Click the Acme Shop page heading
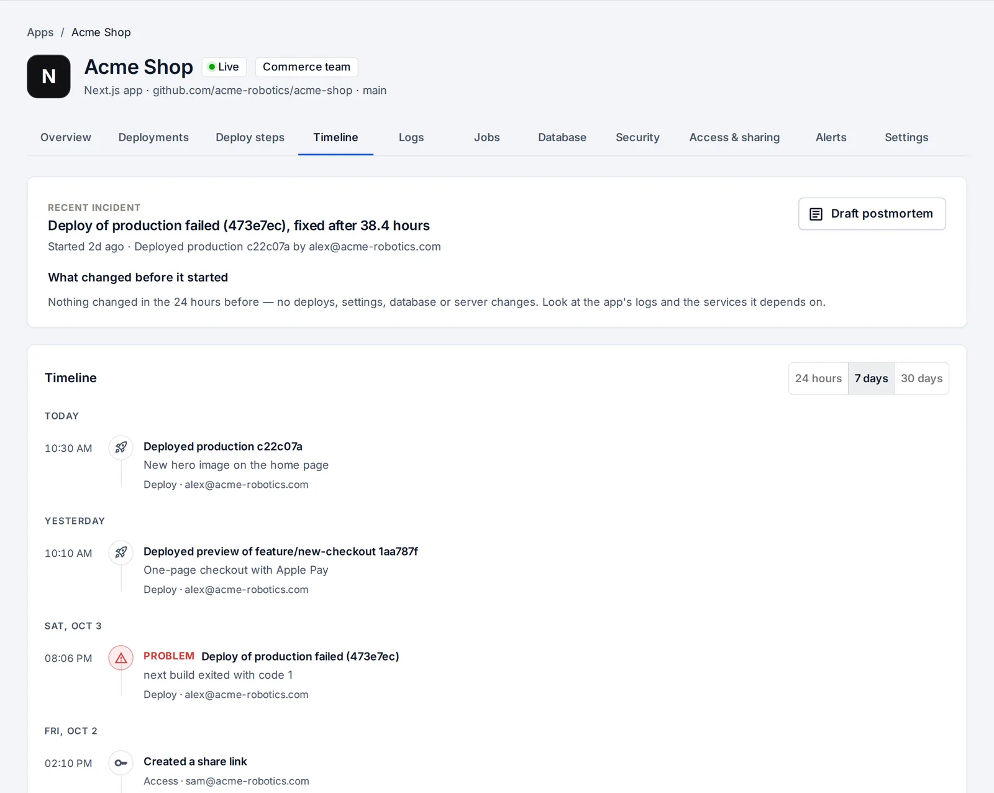994x793 pixels. (x=139, y=66)
